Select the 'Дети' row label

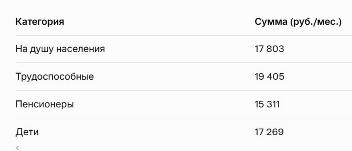(x=27, y=132)
